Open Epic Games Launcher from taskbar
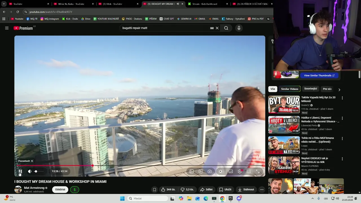 [x=230, y=198]
